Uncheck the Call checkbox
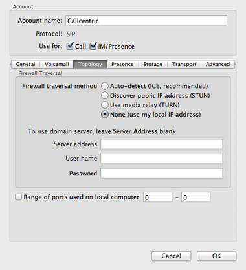Image resolution: width=246 pixels, height=270 pixels. [70, 46]
